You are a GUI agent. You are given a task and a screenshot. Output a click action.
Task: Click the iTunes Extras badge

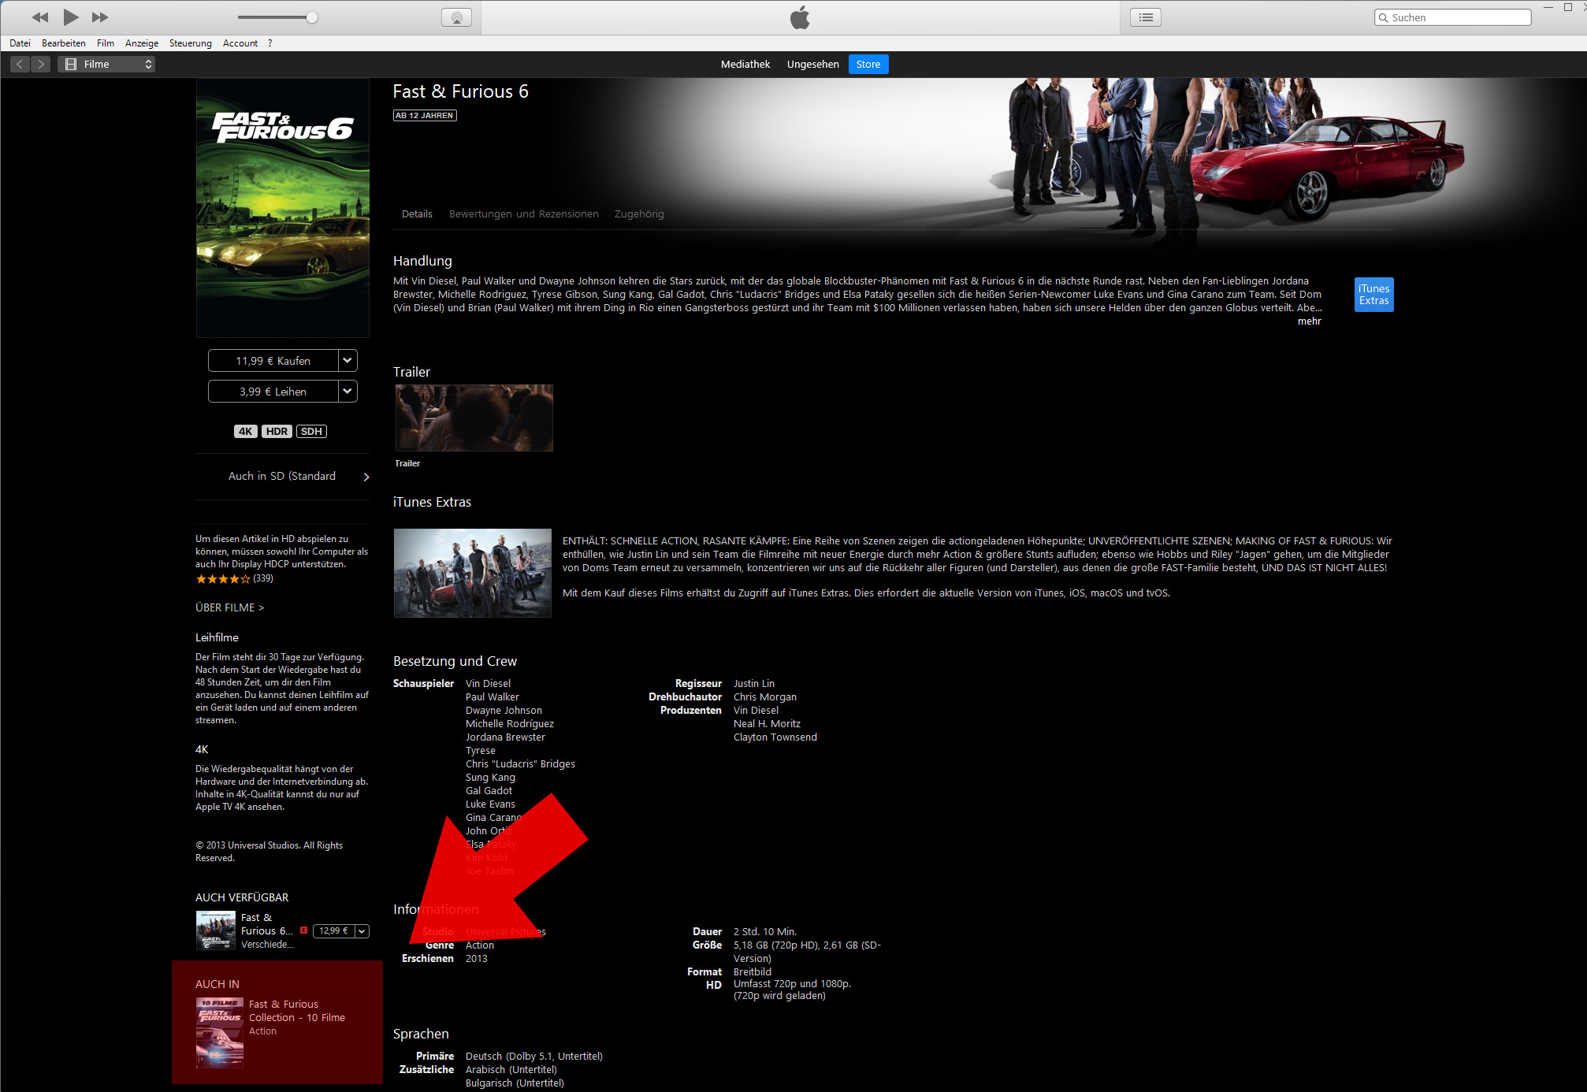(1373, 295)
